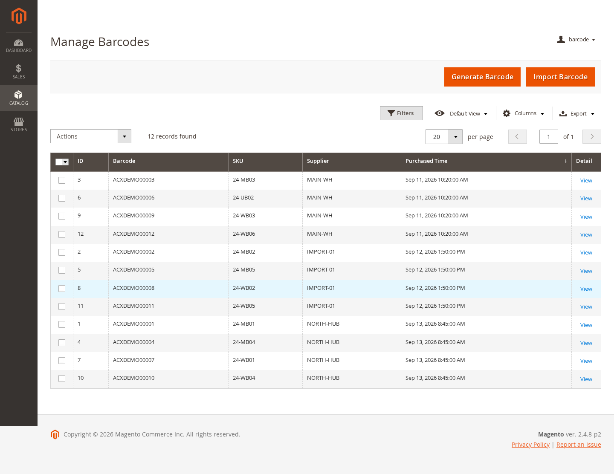Viewport: 614px width, 474px height.
Task: Go to the next page with the right arrow
Action: pyautogui.click(x=592, y=136)
